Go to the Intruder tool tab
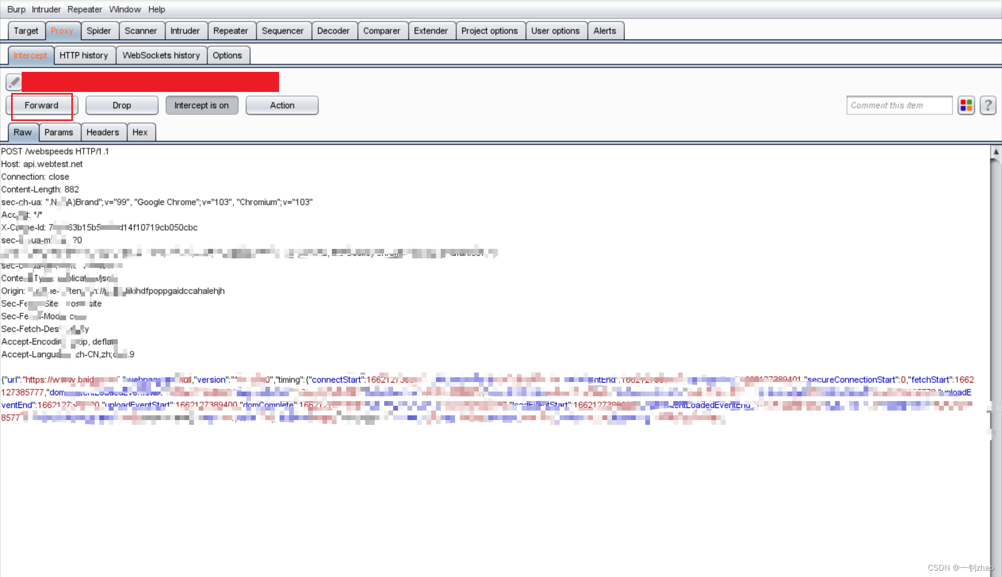 click(185, 31)
